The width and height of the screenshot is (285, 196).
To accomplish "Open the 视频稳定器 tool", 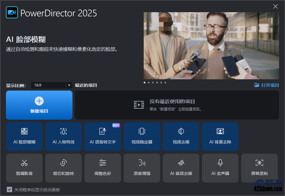I will click(x=142, y=137).
